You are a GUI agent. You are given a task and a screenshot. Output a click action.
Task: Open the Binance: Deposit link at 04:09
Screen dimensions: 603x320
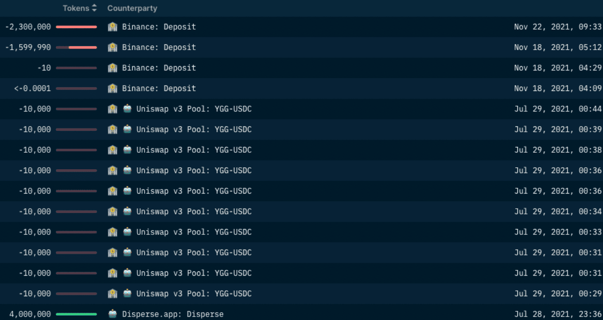[x=159, y=89]
